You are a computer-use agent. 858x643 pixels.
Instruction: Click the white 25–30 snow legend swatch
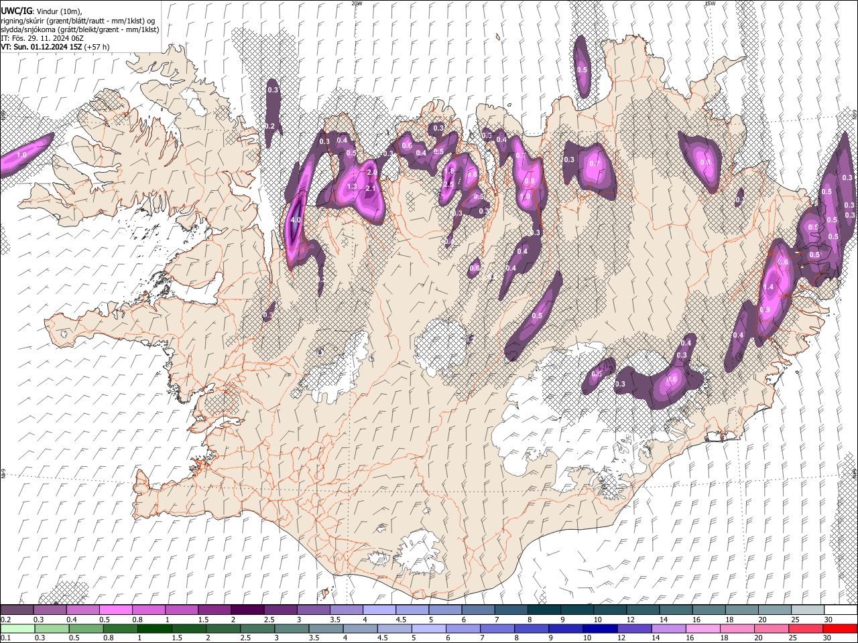pos(807,610)
